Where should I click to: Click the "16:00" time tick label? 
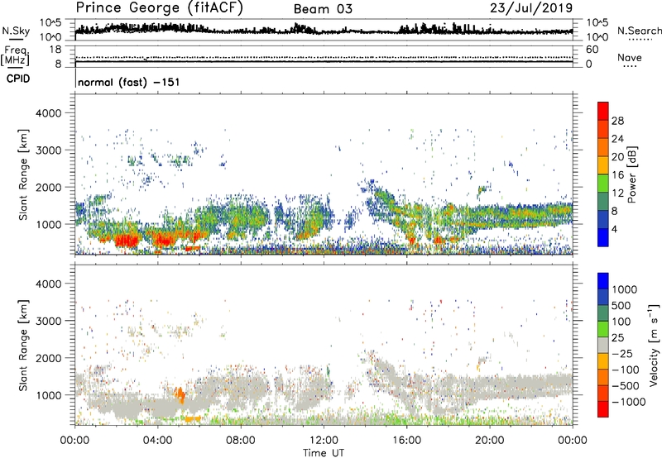(406, 441)
